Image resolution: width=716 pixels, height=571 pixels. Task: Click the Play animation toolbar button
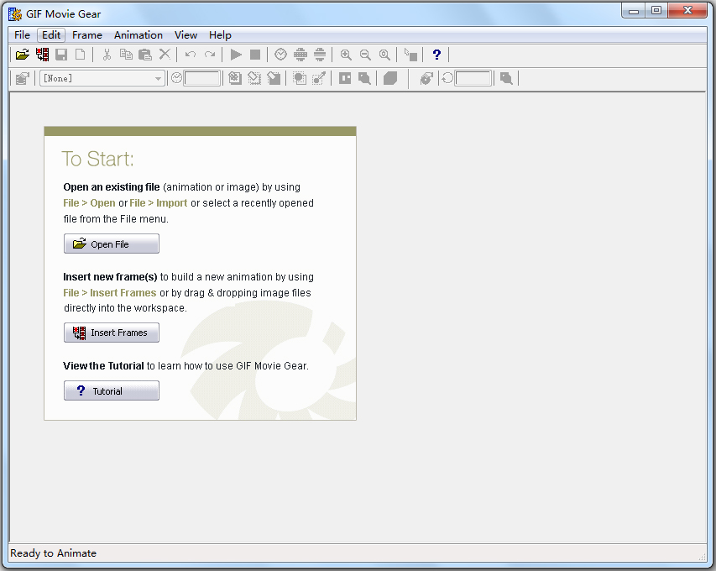tap(236, 55)
